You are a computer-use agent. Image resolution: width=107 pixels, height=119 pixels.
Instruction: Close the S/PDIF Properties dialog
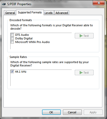click(x=99, y=3)
